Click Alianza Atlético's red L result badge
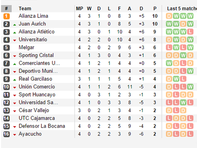 point(190,32)
